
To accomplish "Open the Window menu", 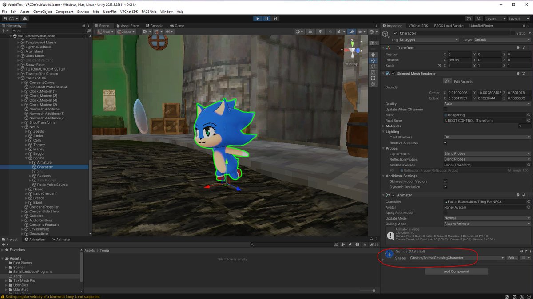I will [x=167, y=12].
